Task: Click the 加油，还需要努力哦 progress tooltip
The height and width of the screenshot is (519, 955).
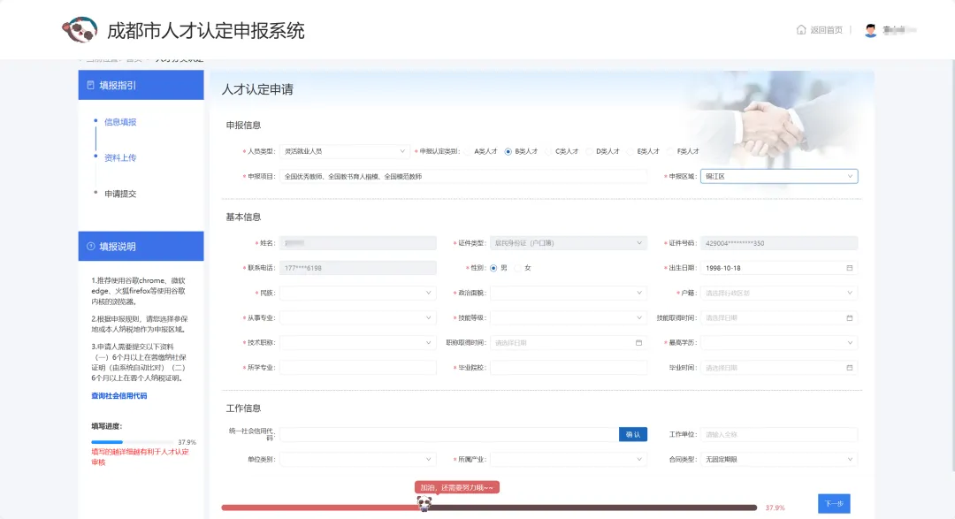Action: pyautogui.click(x=457, y=487)
